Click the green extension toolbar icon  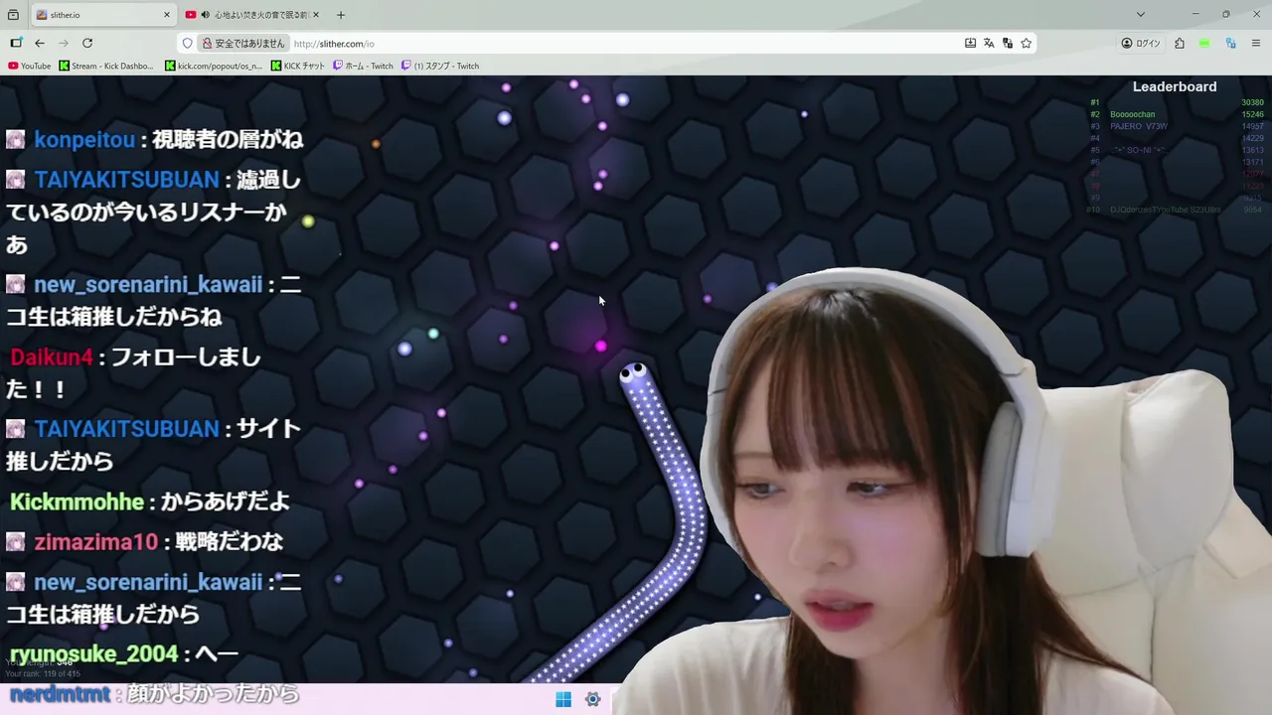[x=1204, y=43]
